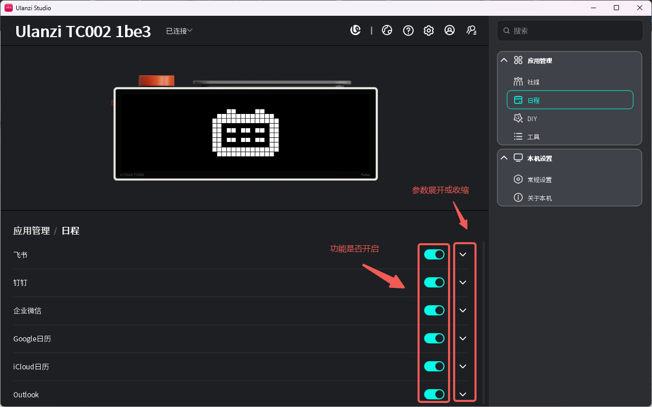The image size is (652, 407).
Task: Expand the Google日历 row chevron
Action: coord(463,338)
